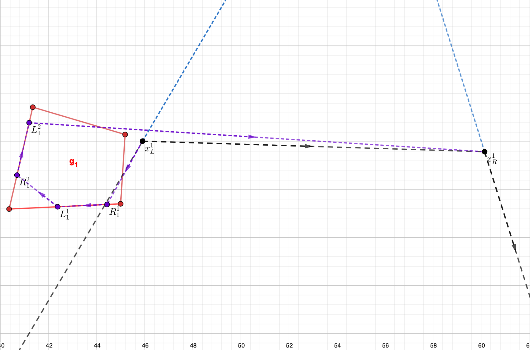Screen dimensions: 530x350
Task: Select the light blue dashed line above x_R¹
Action: tap(461, 76)
